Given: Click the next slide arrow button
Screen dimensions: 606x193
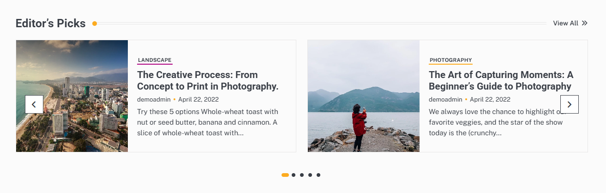Looking at the screenshot, I should (569, 104).
